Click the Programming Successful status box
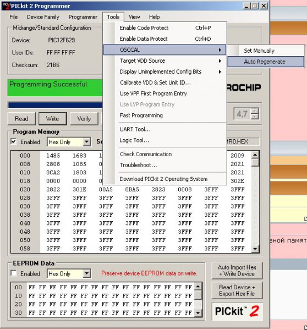This screenshot has height=330, width=307. point(55,87)
